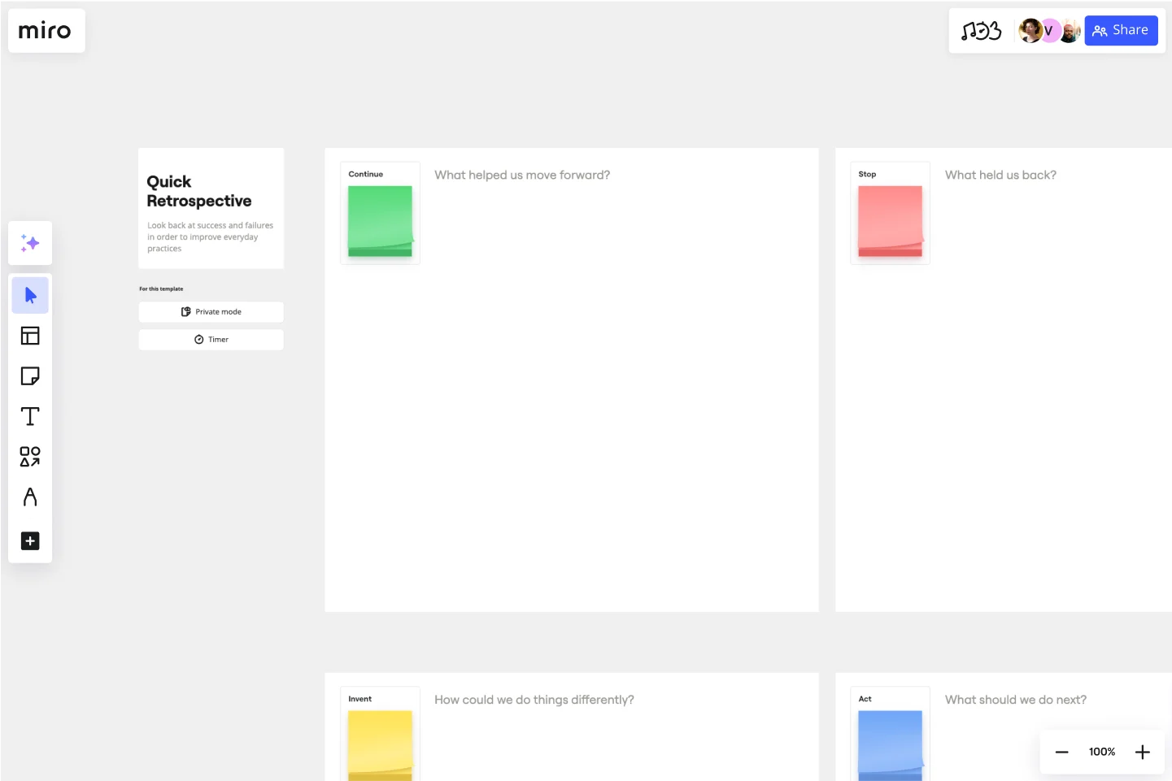Click the first collaborator avatar photo
The height and width of the screenshot is (781, 1172).
(1030, 31)
